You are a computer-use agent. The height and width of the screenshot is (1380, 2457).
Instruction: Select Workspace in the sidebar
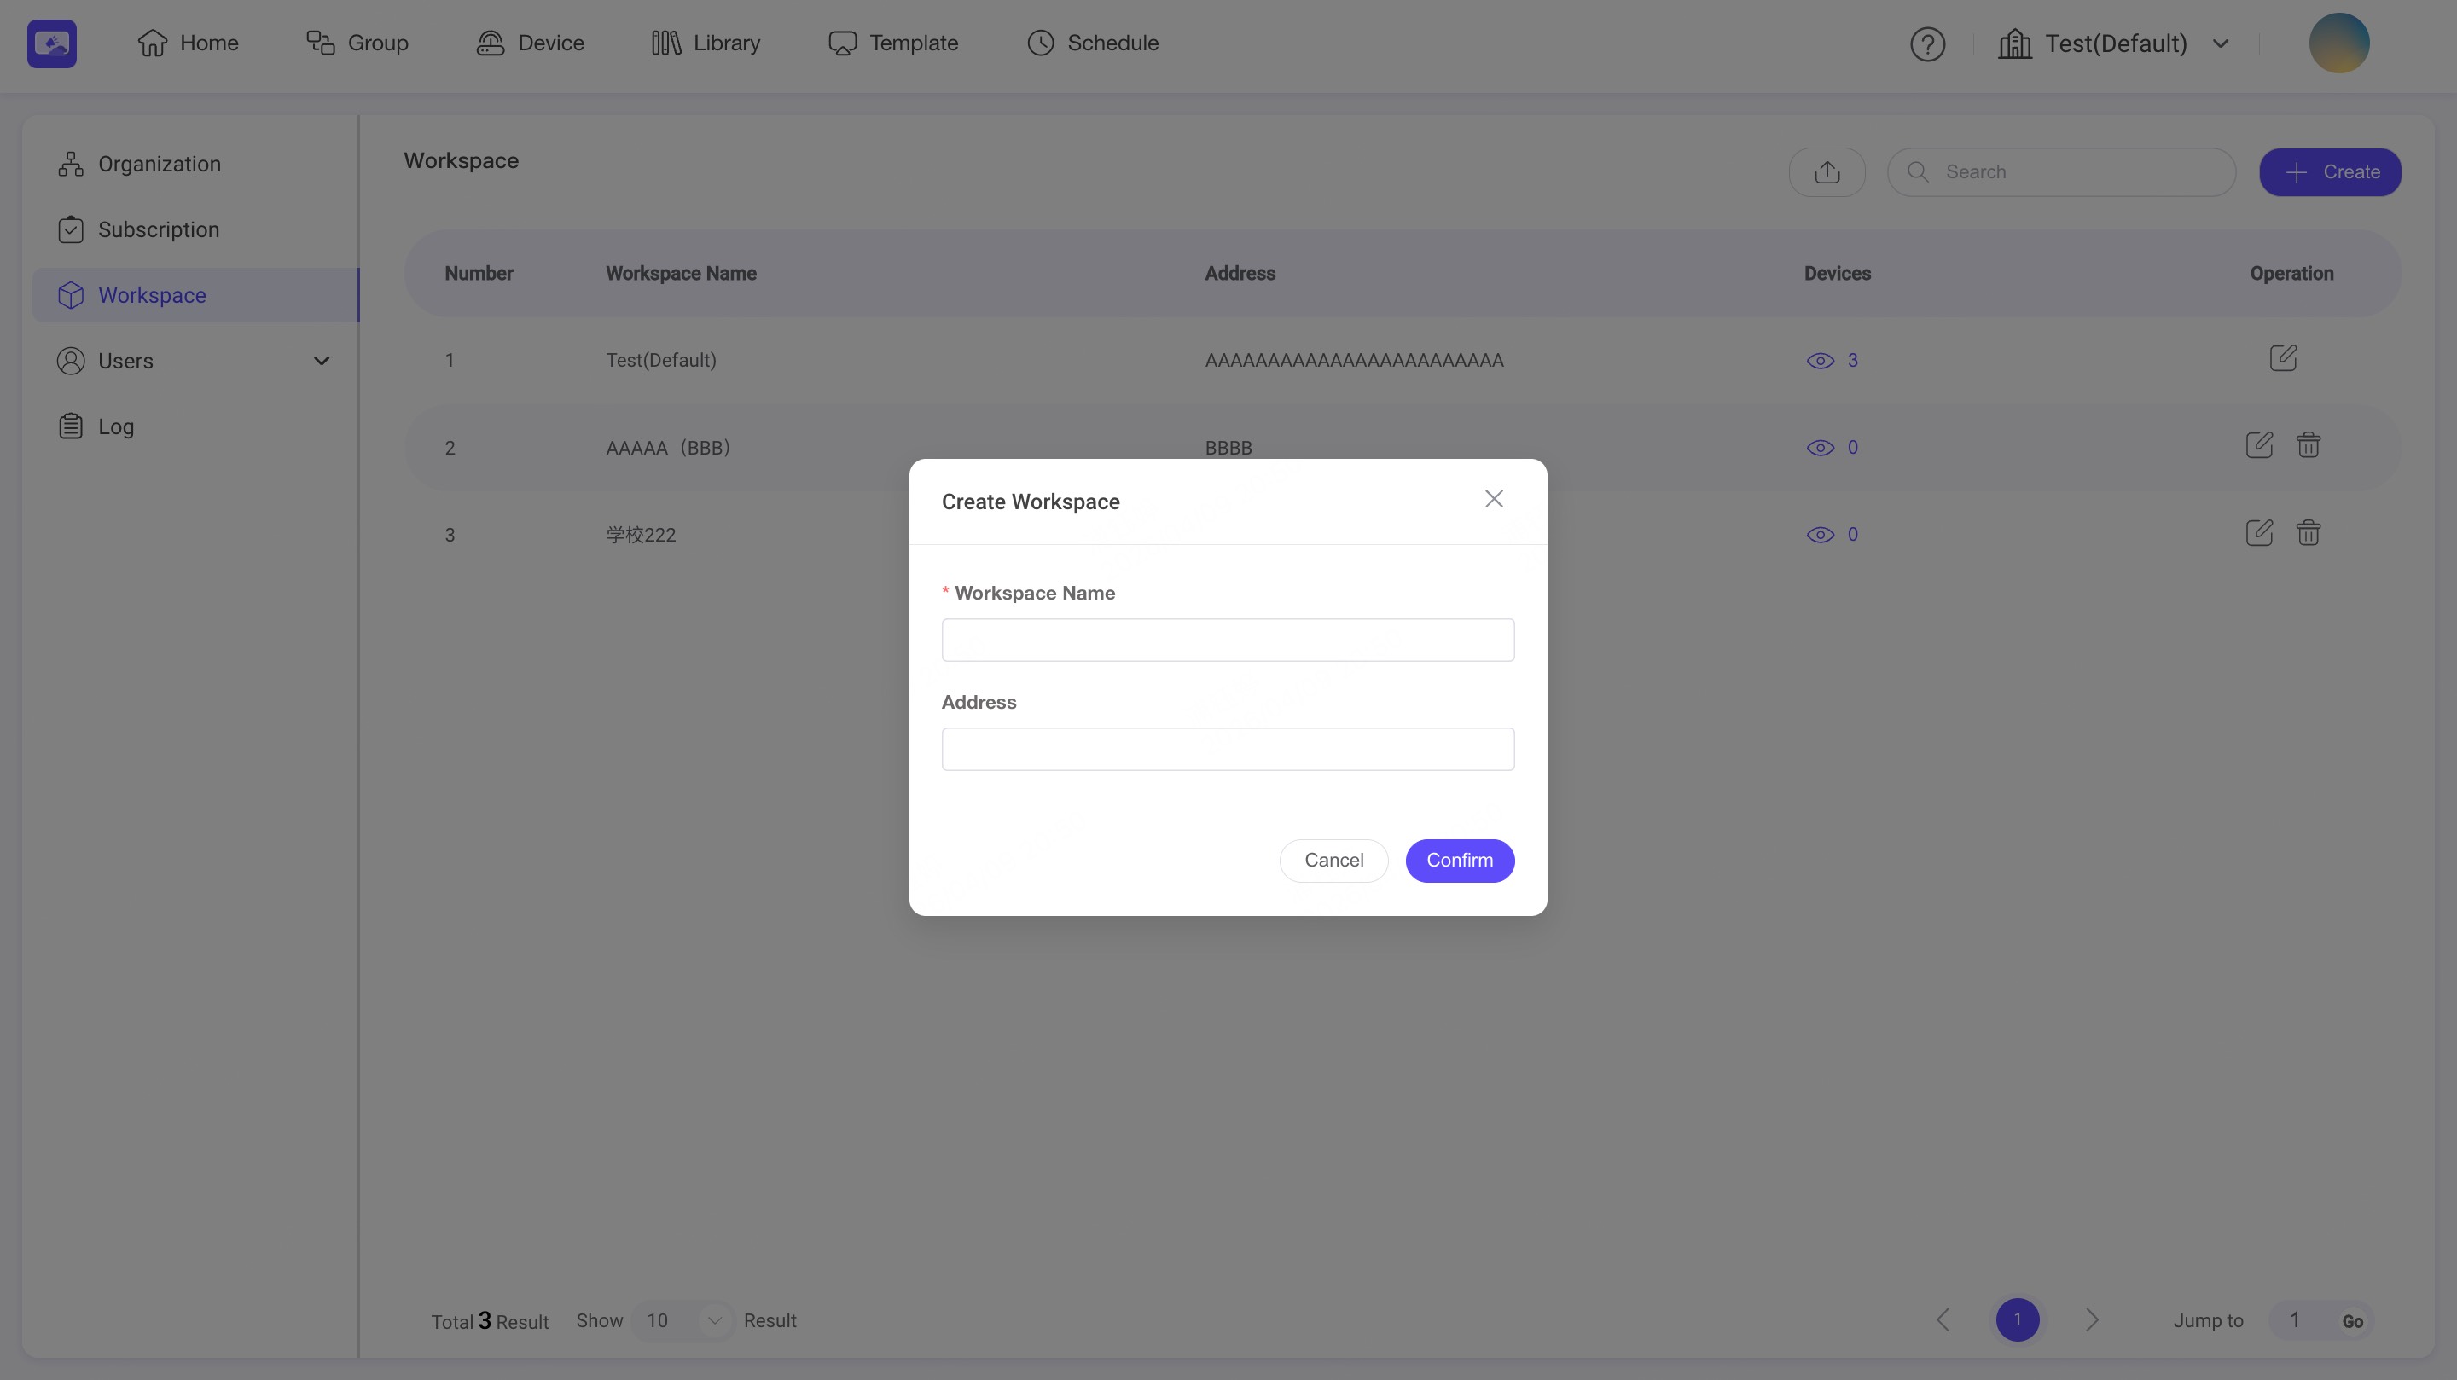click(195, 296)
